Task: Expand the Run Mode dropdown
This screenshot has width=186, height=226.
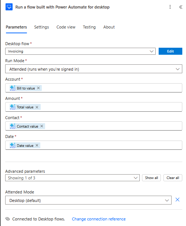Action: click(94, 69)
